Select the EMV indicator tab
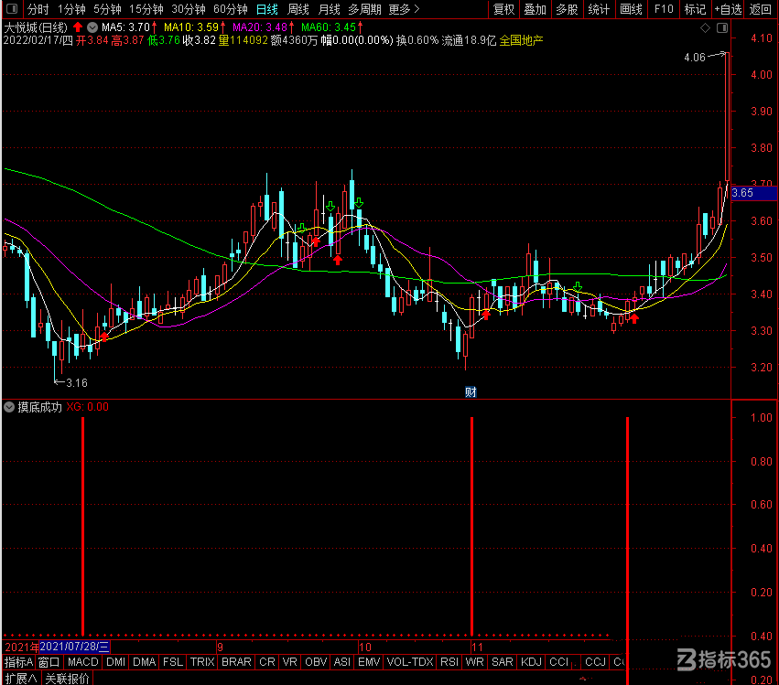779x685 pixels. click(x=369, y=662)
